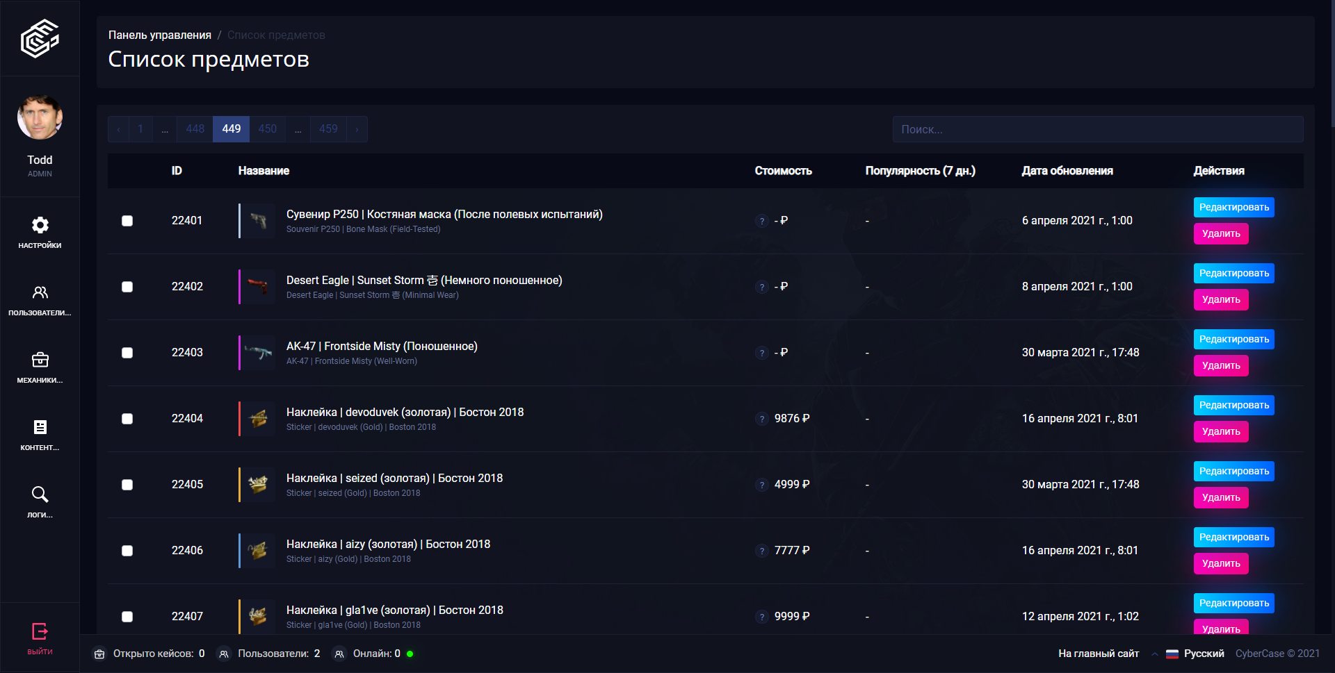Click the price help icon for item 22404
Viewport: 1335px width, 673px height.
point(762,419)
